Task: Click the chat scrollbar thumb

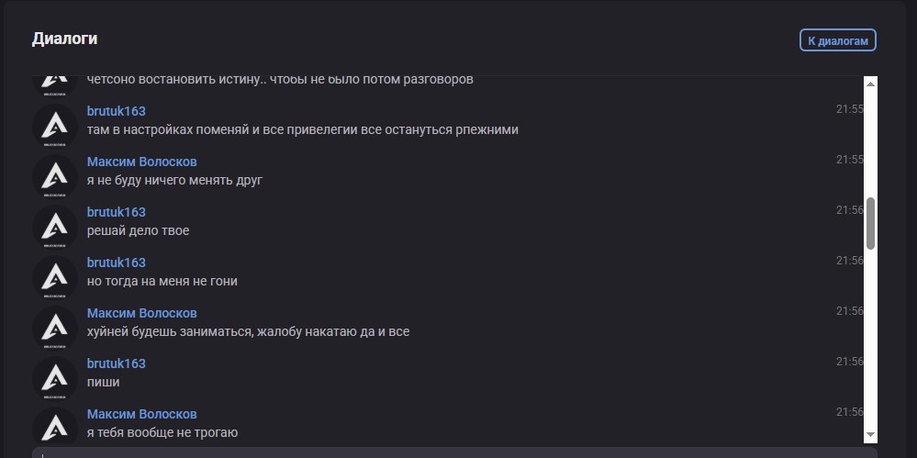Action: (871, 222)
